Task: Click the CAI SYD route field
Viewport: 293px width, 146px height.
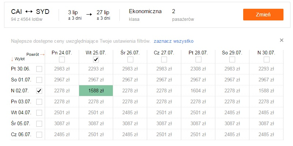Action: click(x=30, y=15)
